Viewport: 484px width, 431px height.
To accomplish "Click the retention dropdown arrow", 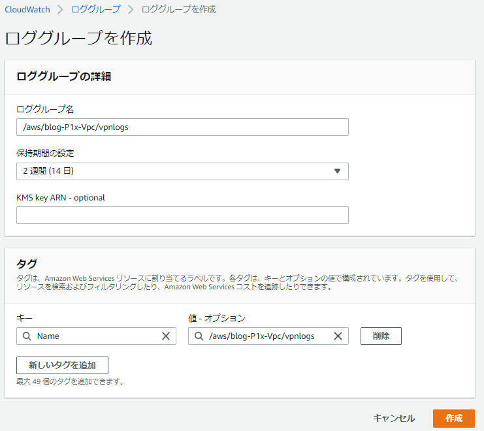I will [x=337, y=171].
